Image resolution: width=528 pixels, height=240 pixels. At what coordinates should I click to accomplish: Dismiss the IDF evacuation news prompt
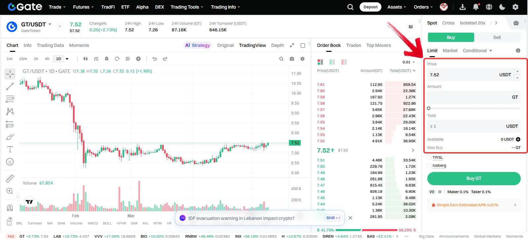click(x=350, y=218)
